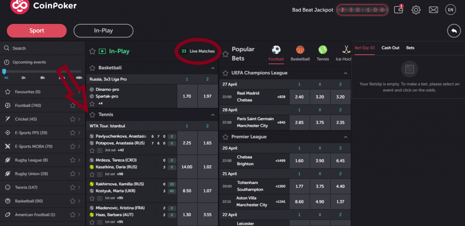
Task: Bet on Brighton at 6.45
Action: tap(340, 161)
